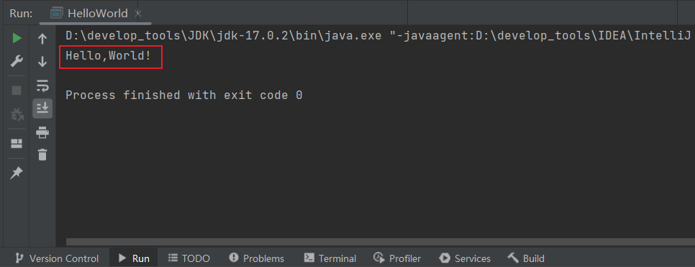The height and width of the screenshot is (267, 695).
Task: Rerun HelloWorld with the green play icon
Action: (17, 39)
